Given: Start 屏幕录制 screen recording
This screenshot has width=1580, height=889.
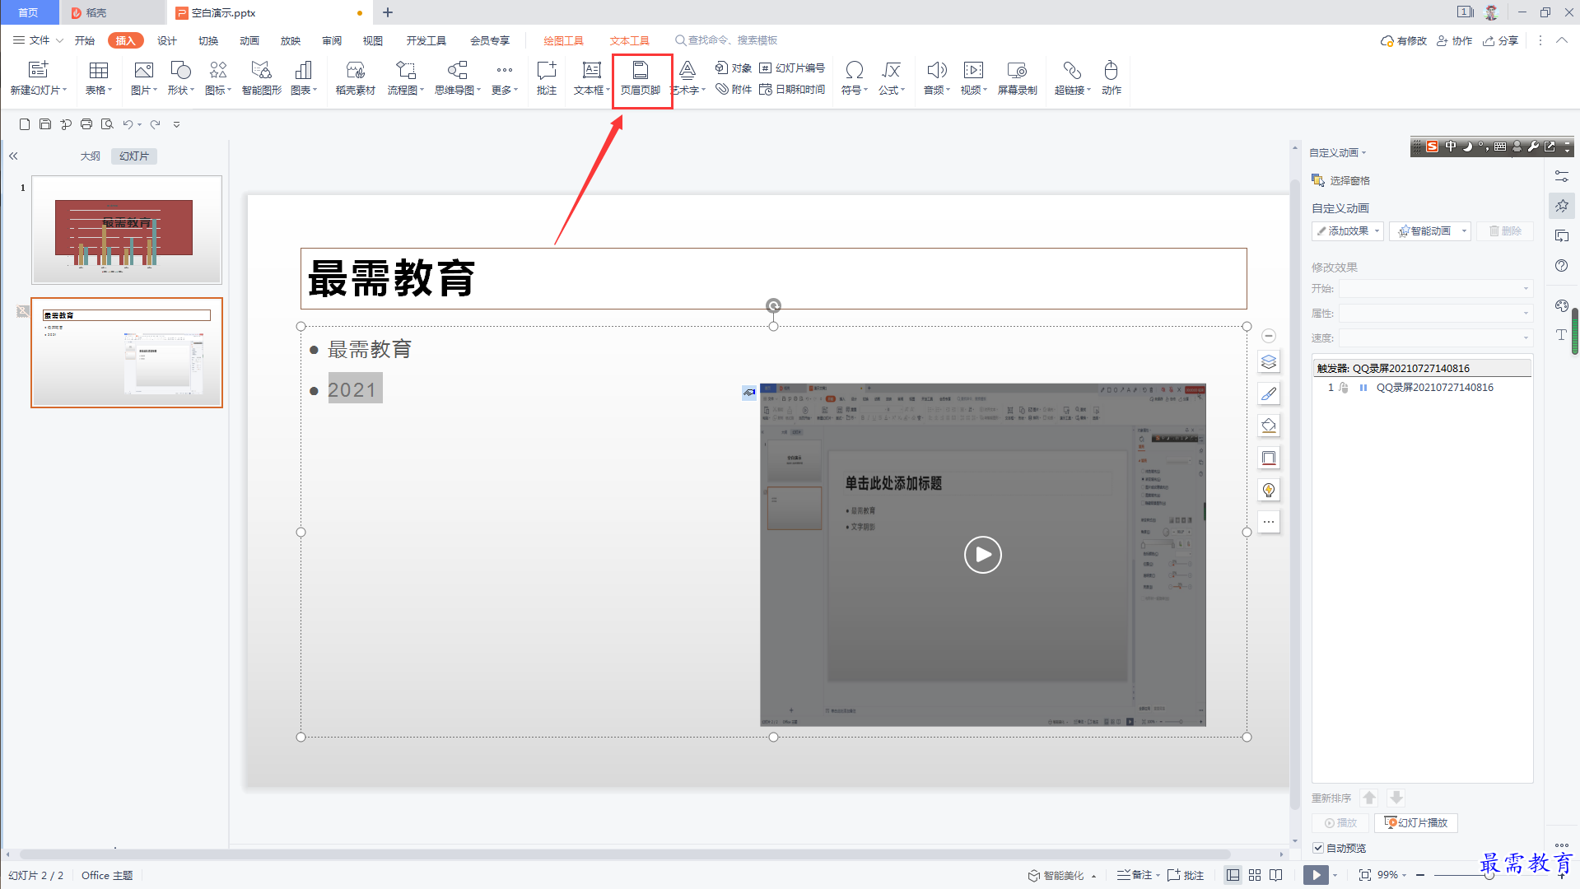Looking at the screenshot, I should click(1017, 78).
